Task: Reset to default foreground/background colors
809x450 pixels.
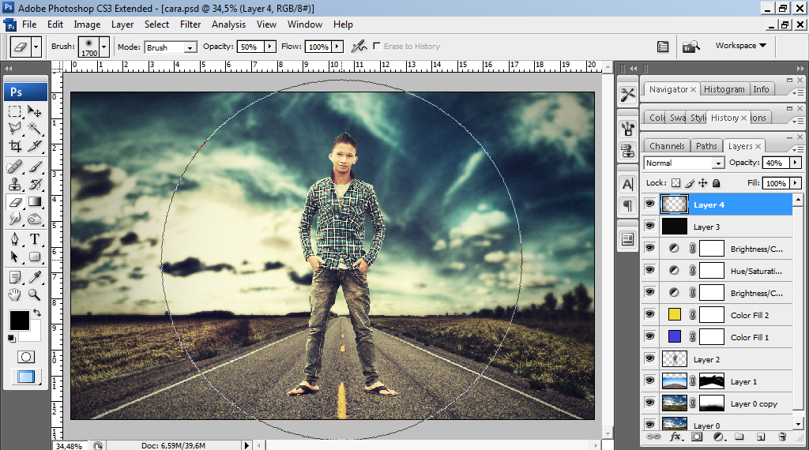Action: [11, 338]
